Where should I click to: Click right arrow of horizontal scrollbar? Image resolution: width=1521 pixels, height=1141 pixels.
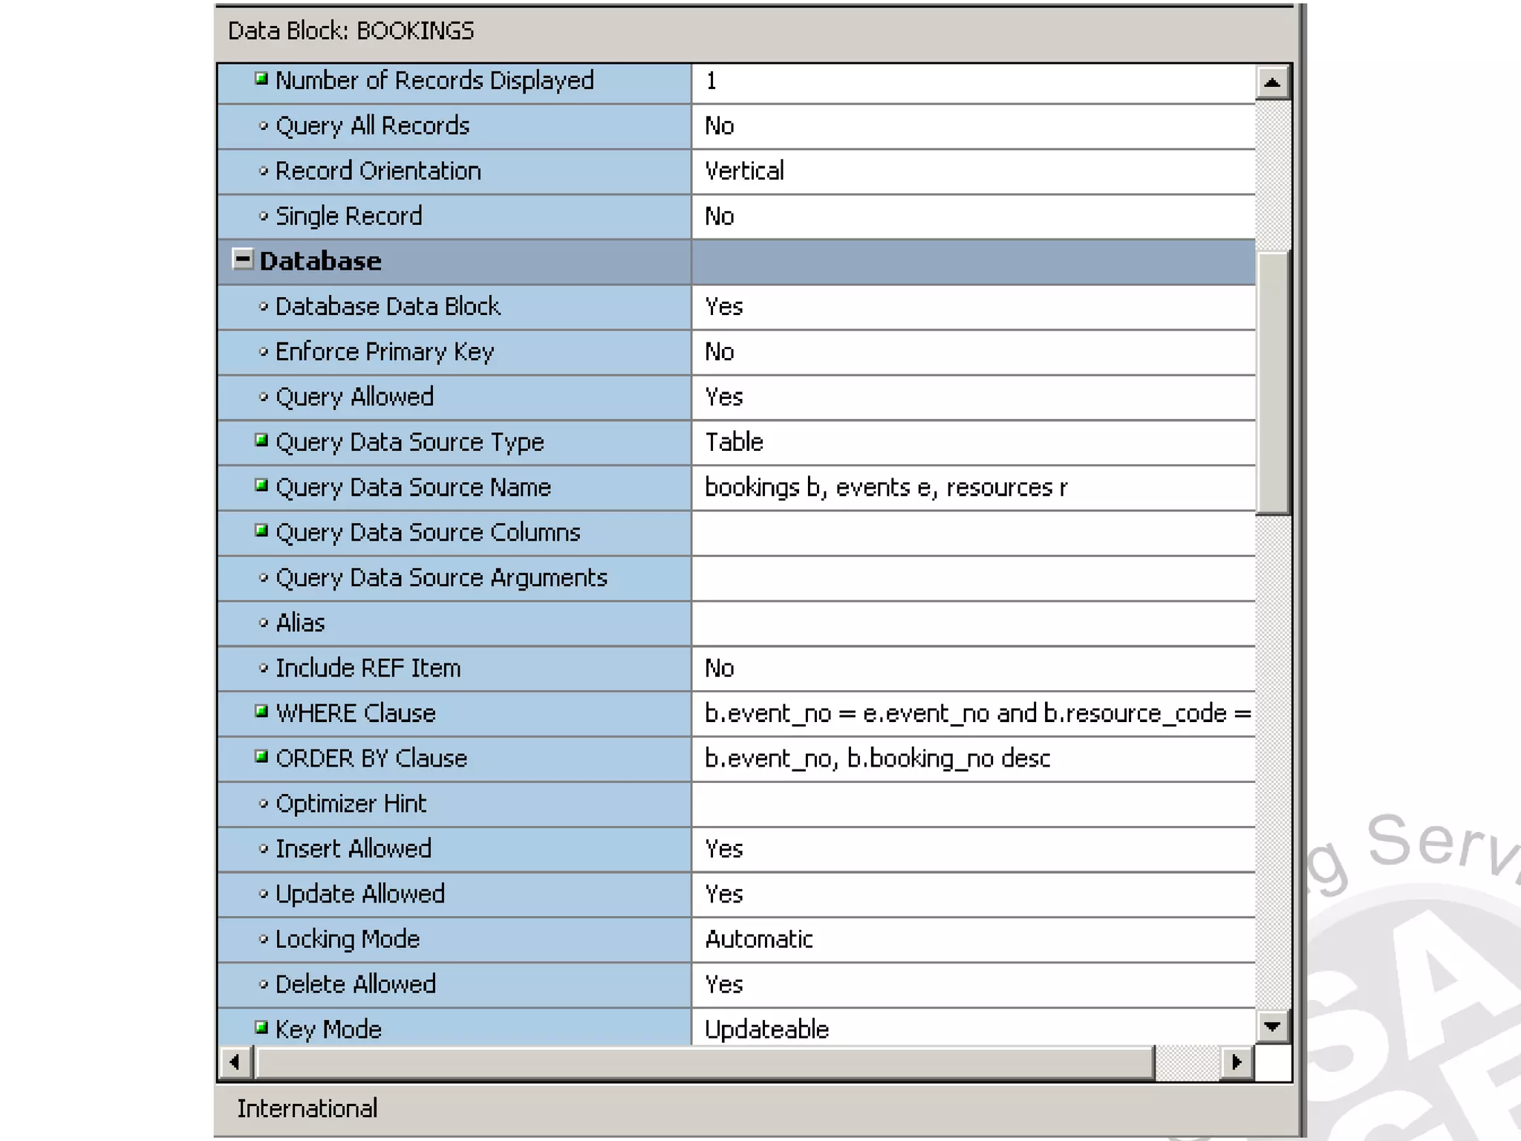[1237, 1062]
